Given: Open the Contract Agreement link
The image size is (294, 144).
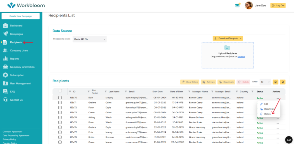Looking at the screenshot, I should pyautogui.click(x=13, y=132).
